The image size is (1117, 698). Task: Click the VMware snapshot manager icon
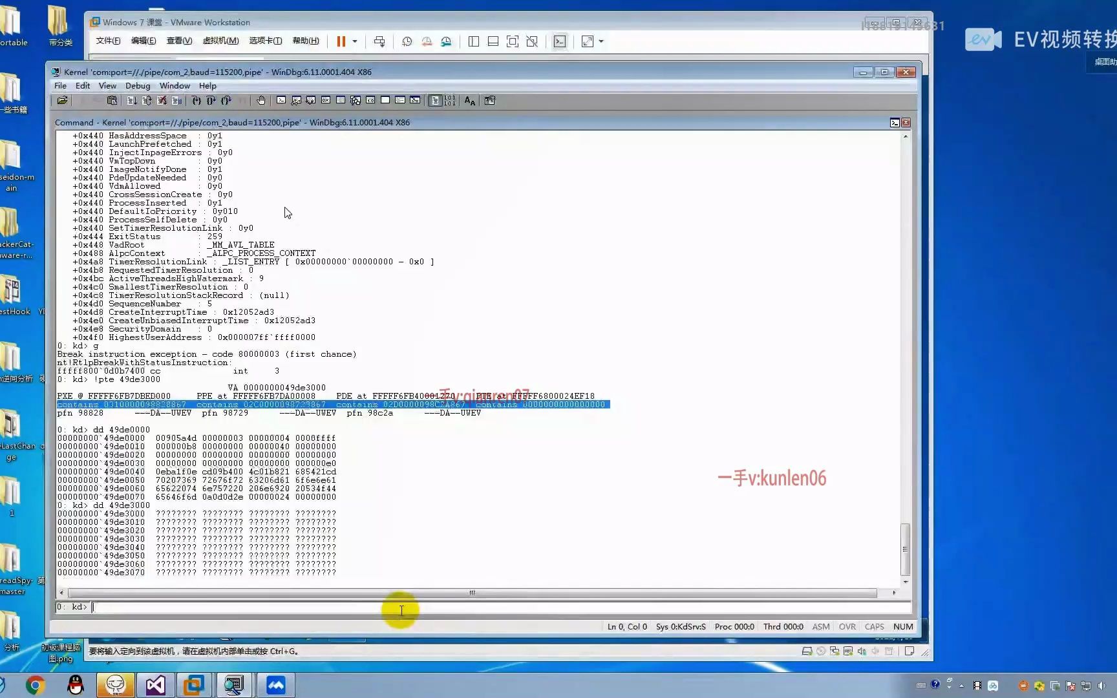(x=447, y=41)
